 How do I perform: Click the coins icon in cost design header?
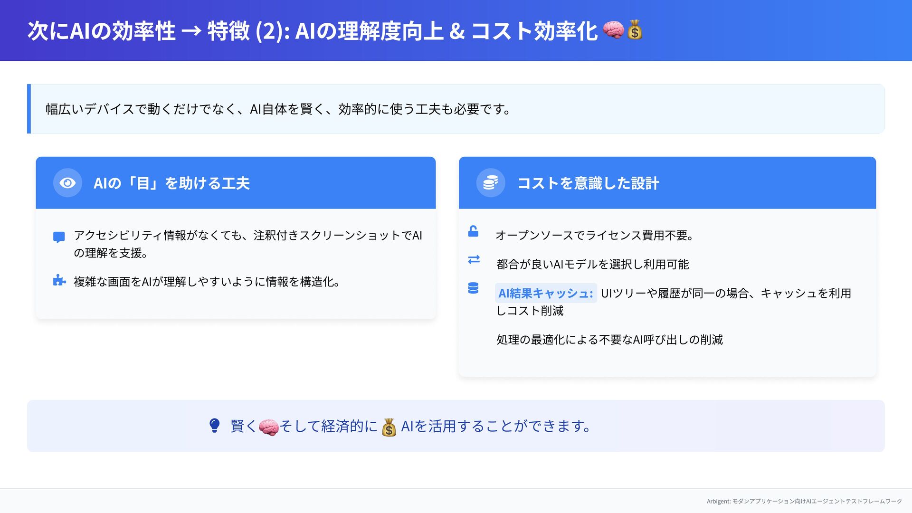[490, 183]
